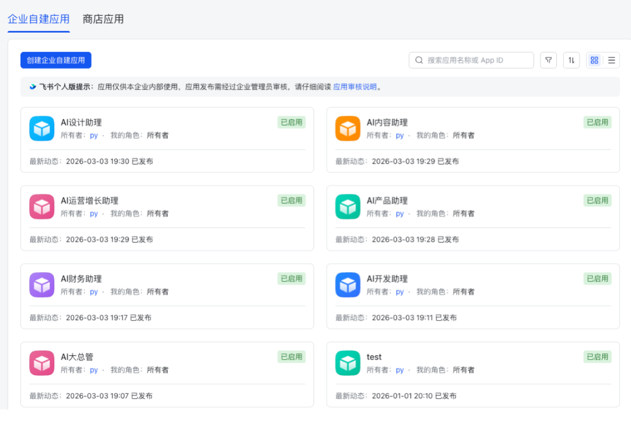Click the AI运营增长助理 pink app icon
The width and height of the screenshot is (631, 424).
click(42, 207)
